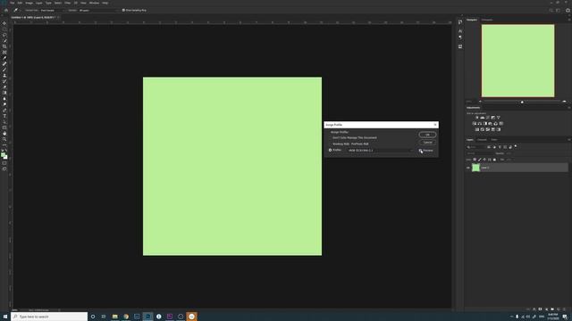The image size is (572, 321).
Task: Add a Vibrance adjustment
Action: click(499, 118)
